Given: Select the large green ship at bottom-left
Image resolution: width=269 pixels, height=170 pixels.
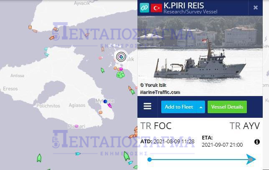Looking at the screenshot, I should point(39,158).
